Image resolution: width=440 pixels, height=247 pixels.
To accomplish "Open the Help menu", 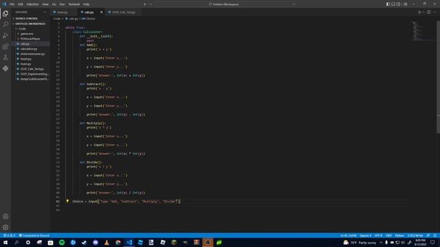I will coord(87,4).
